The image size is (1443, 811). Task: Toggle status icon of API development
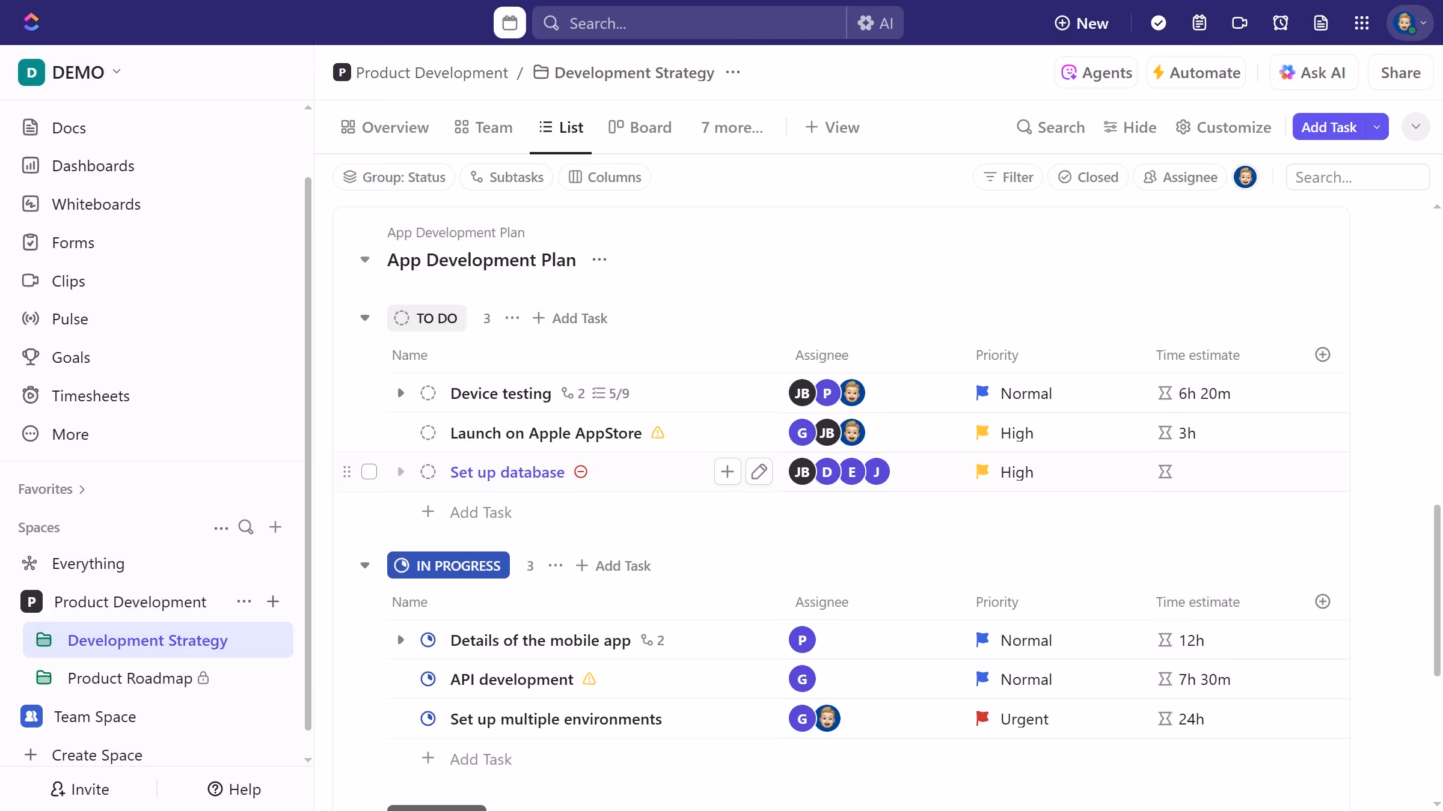(x=428, y=679)
